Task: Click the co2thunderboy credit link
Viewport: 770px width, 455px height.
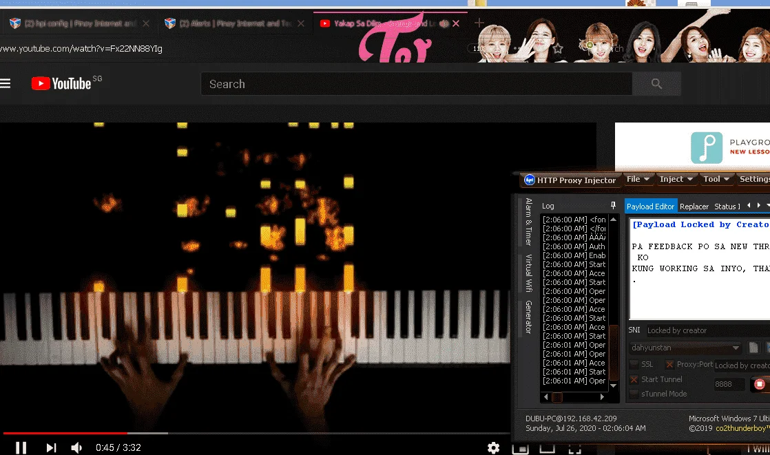Action: tap(742, 428)
